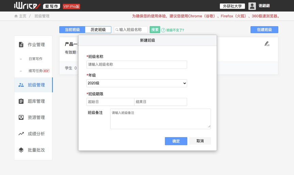Screen dimensions: 294x175
Task: Open 作业管理 document icon in sidebar
Action: coord(21,45)
